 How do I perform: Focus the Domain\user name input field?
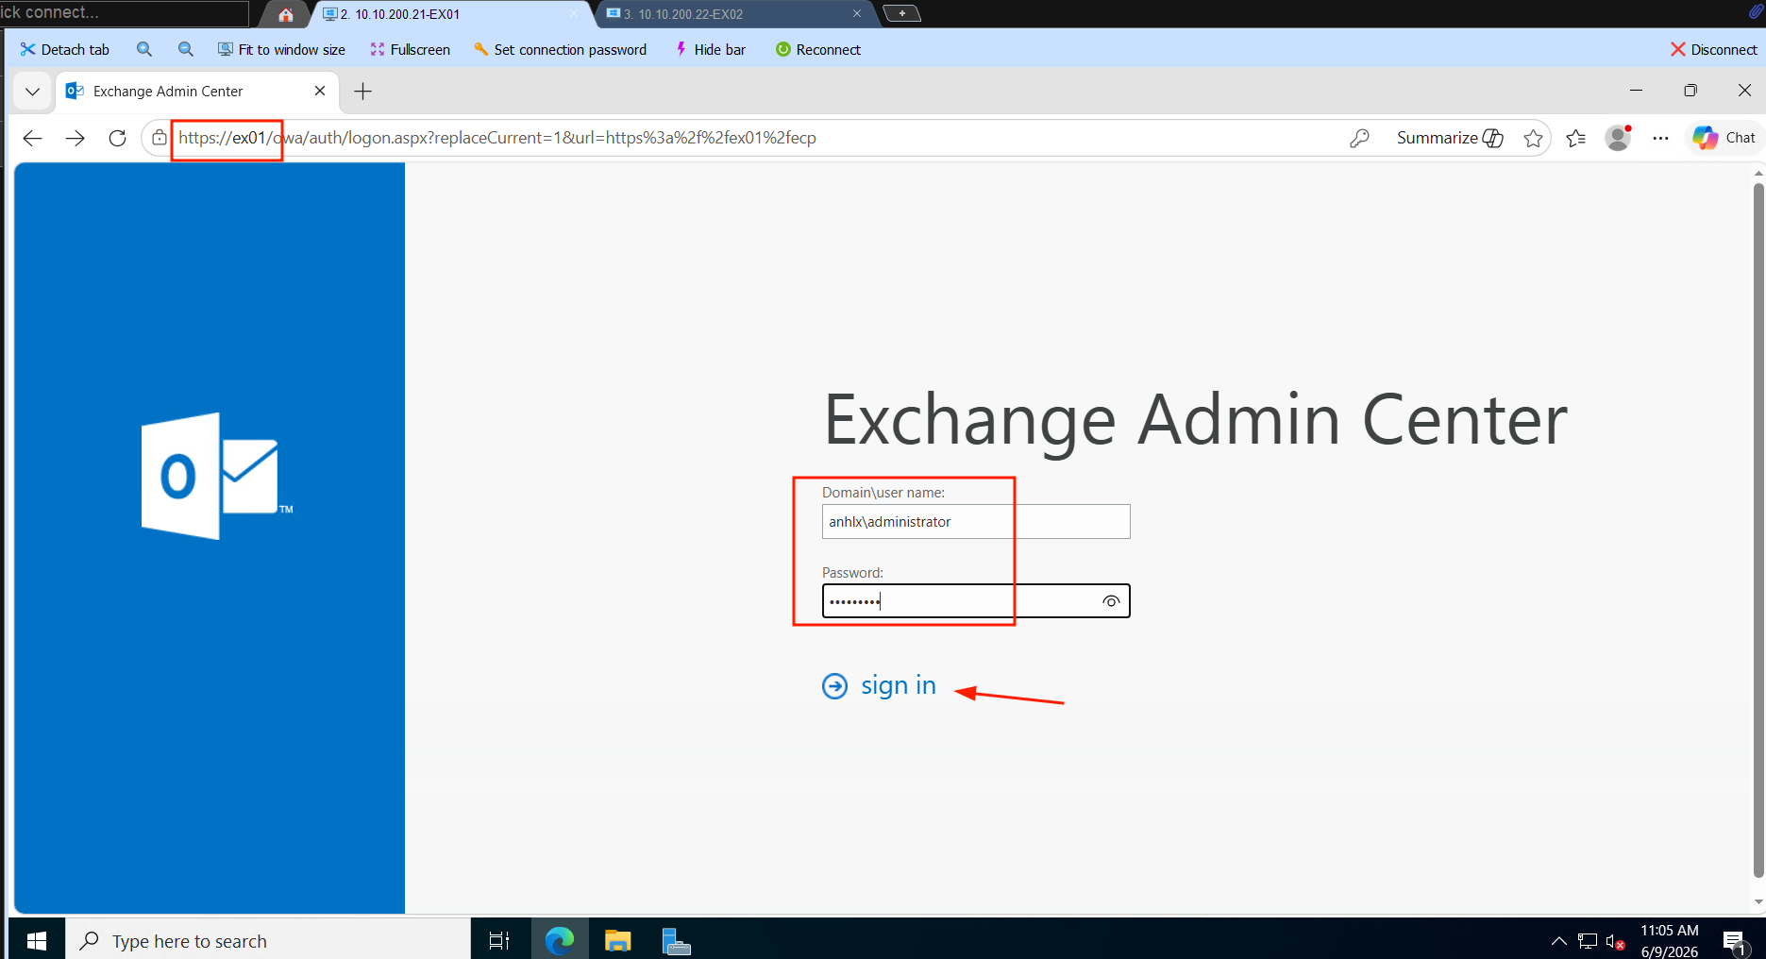pos(975,522)
